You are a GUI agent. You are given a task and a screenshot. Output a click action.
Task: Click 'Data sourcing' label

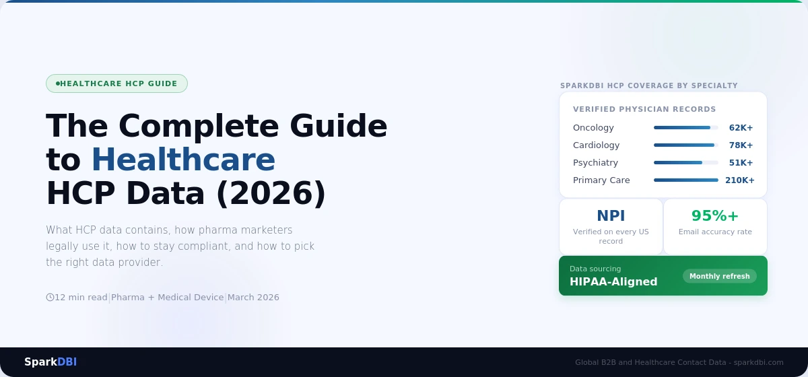[595, 269]
